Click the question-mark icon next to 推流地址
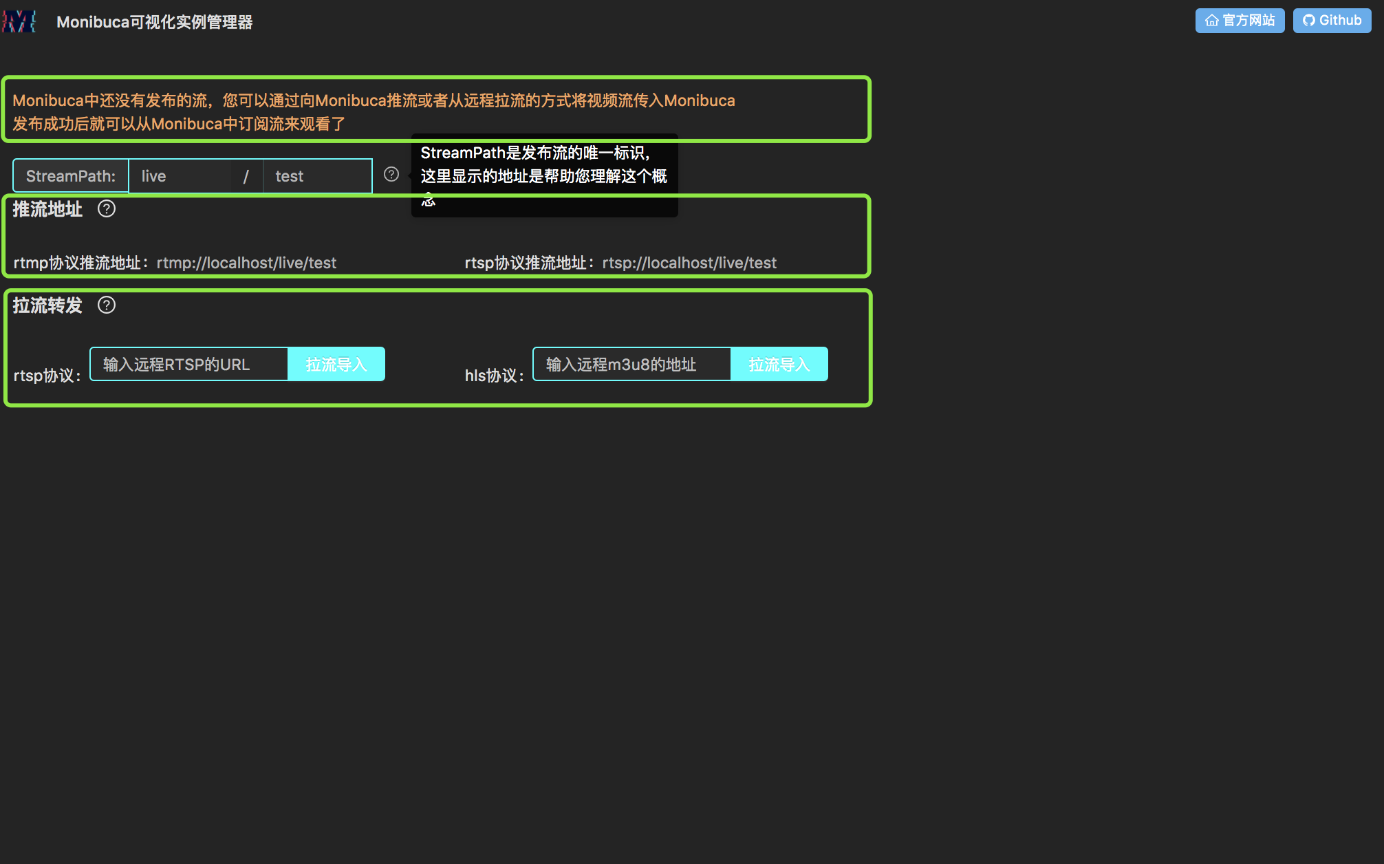Screen dimensions: 1384x864 click(107, 209)
